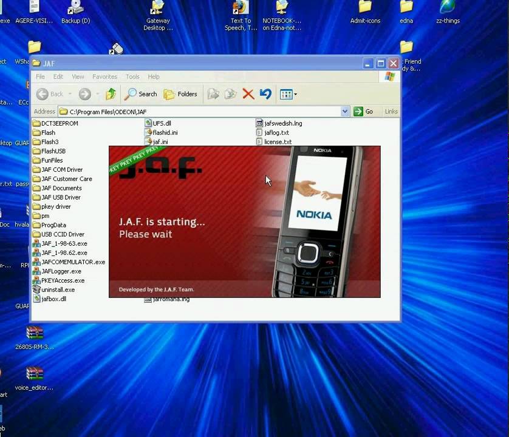The width and height of the screenshot is (509, 437).
Task: Select Gateway Desktop shortcut on desktop
Action: 158,16
